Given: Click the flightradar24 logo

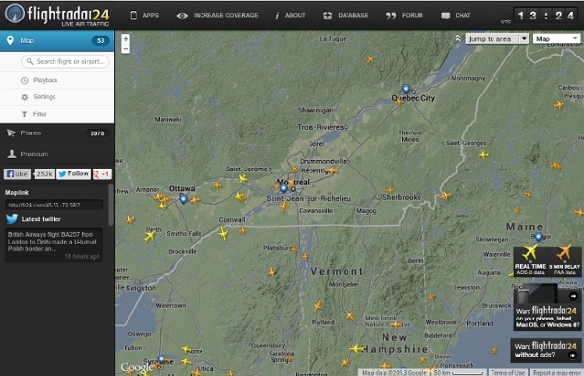Looking at the screenshot, I should tap(57, 16).
